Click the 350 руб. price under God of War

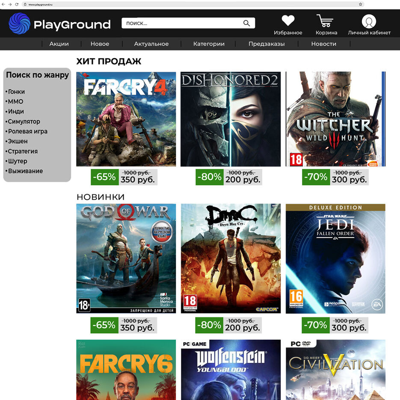point(137,328)
